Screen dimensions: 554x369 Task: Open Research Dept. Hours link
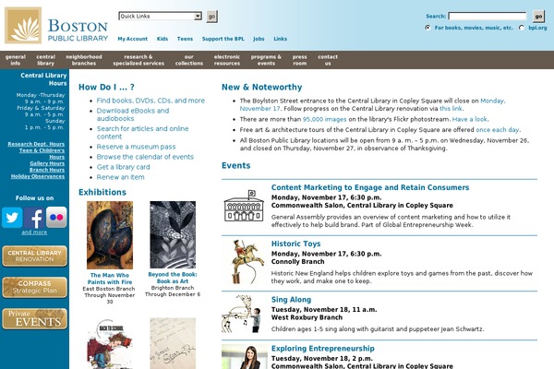[x=36, y=144]
